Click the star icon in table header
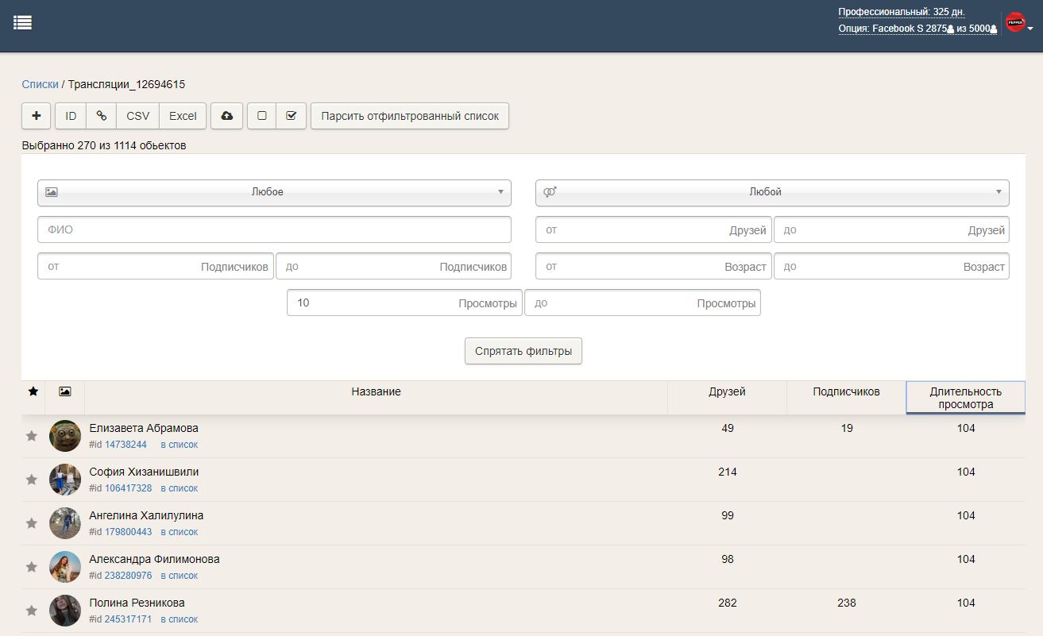The height and width of the screenshot is (636, 1043). tap(33, 391)
